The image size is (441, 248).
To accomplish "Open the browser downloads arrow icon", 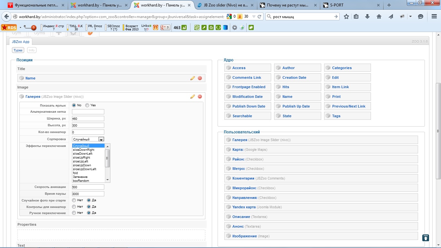I will (x=367, y=16).
